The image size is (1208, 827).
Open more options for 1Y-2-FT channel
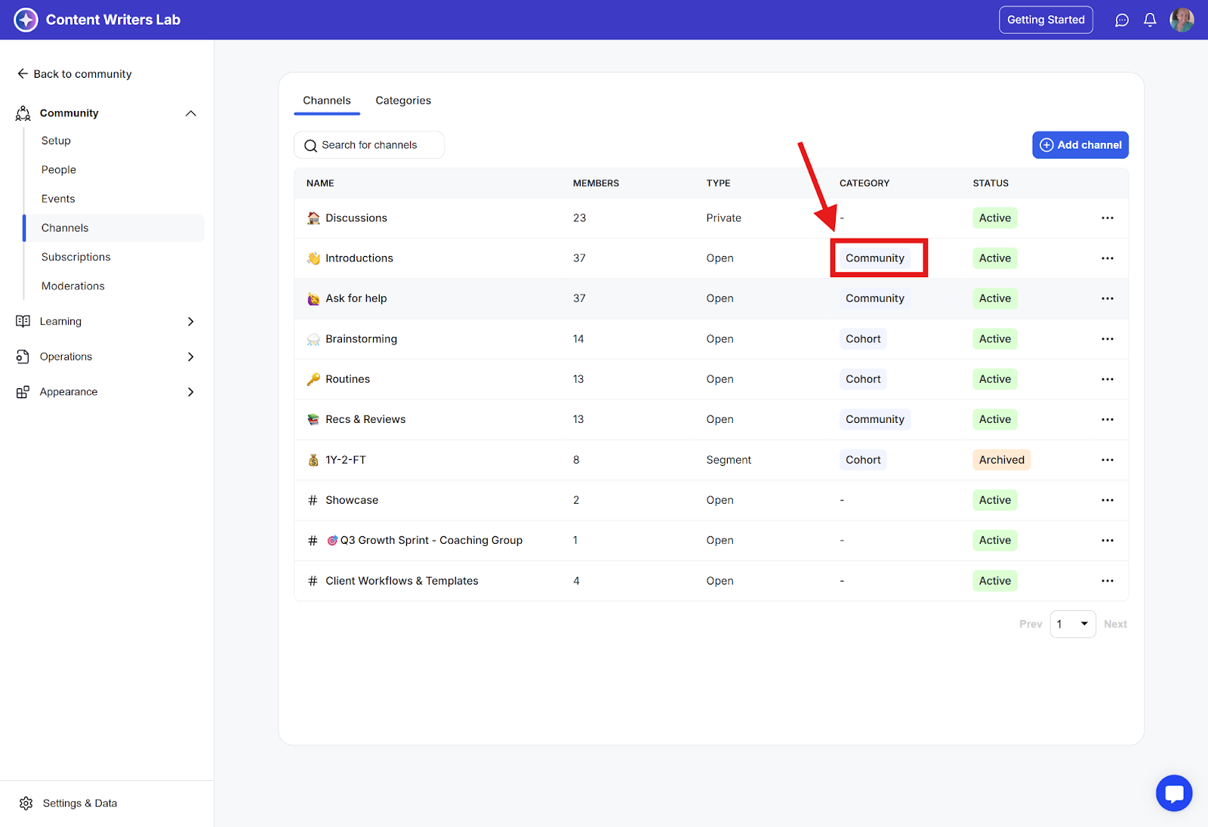click(x=1107, y=460)
